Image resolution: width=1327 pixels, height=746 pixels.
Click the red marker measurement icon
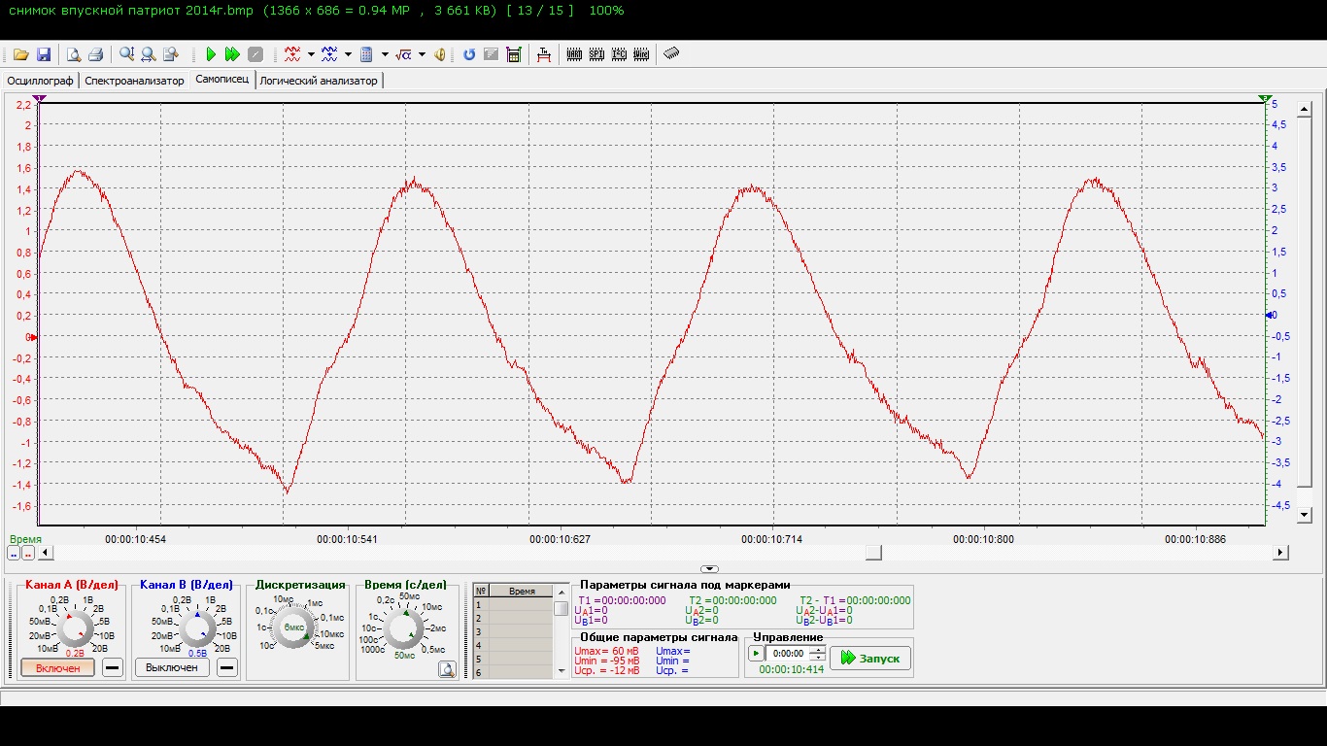tap(544, 54)
